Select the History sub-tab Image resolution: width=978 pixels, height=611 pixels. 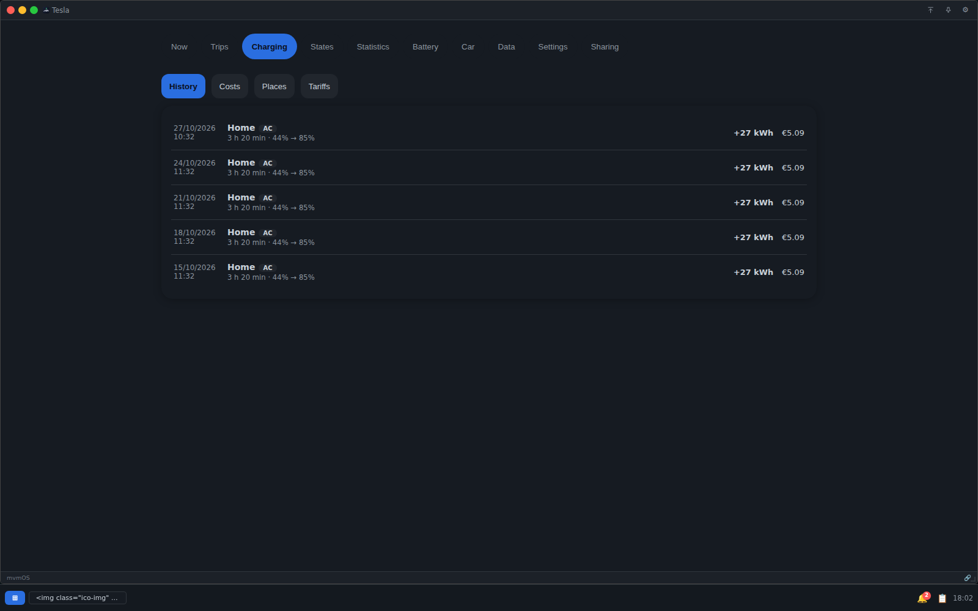[183, 86]
